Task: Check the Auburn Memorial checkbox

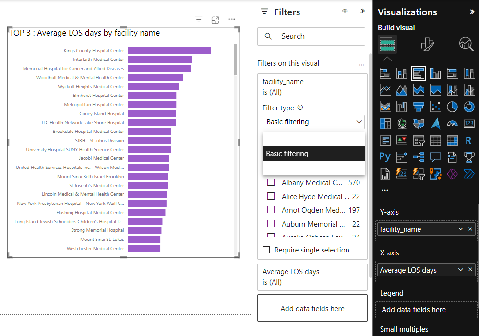Action: [271, 223]
